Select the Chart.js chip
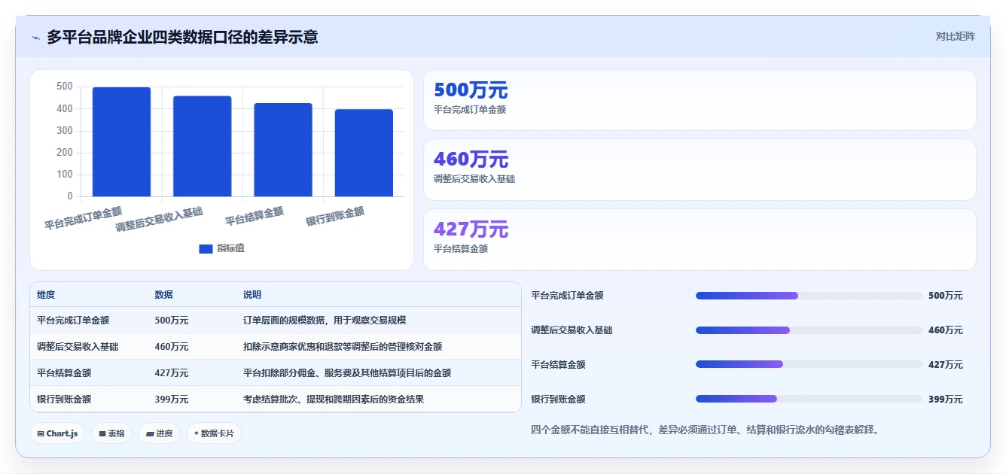The image size is (1006, 474). 57,433
